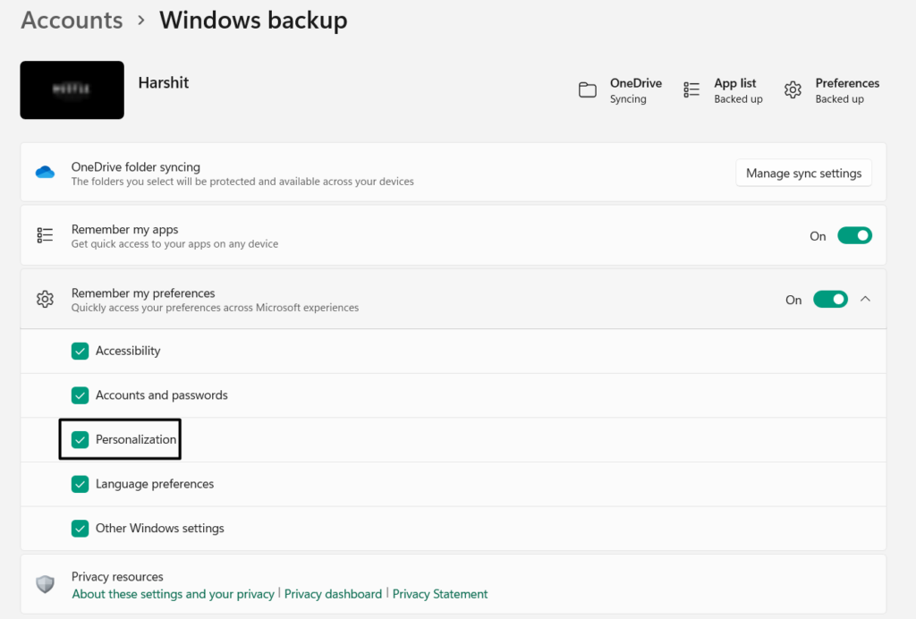Disable the Remember my preferences toggle
Image resolution: width=916 pixels, height=619 pixels.
830,300
